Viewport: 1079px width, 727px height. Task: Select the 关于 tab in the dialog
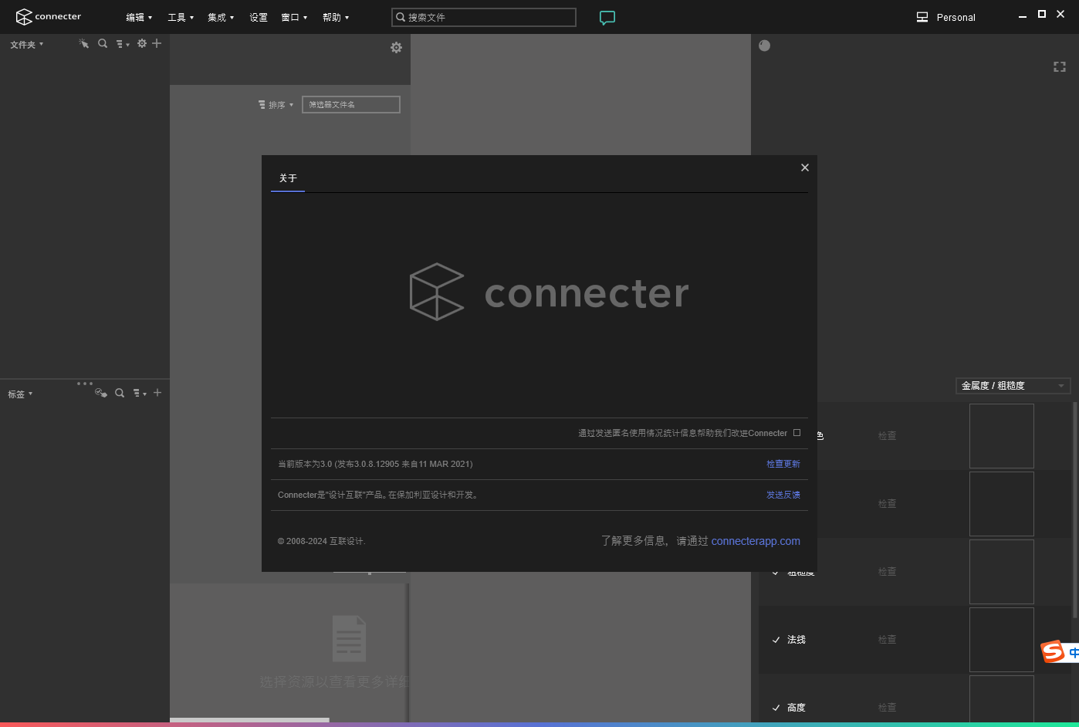[287, 178]
